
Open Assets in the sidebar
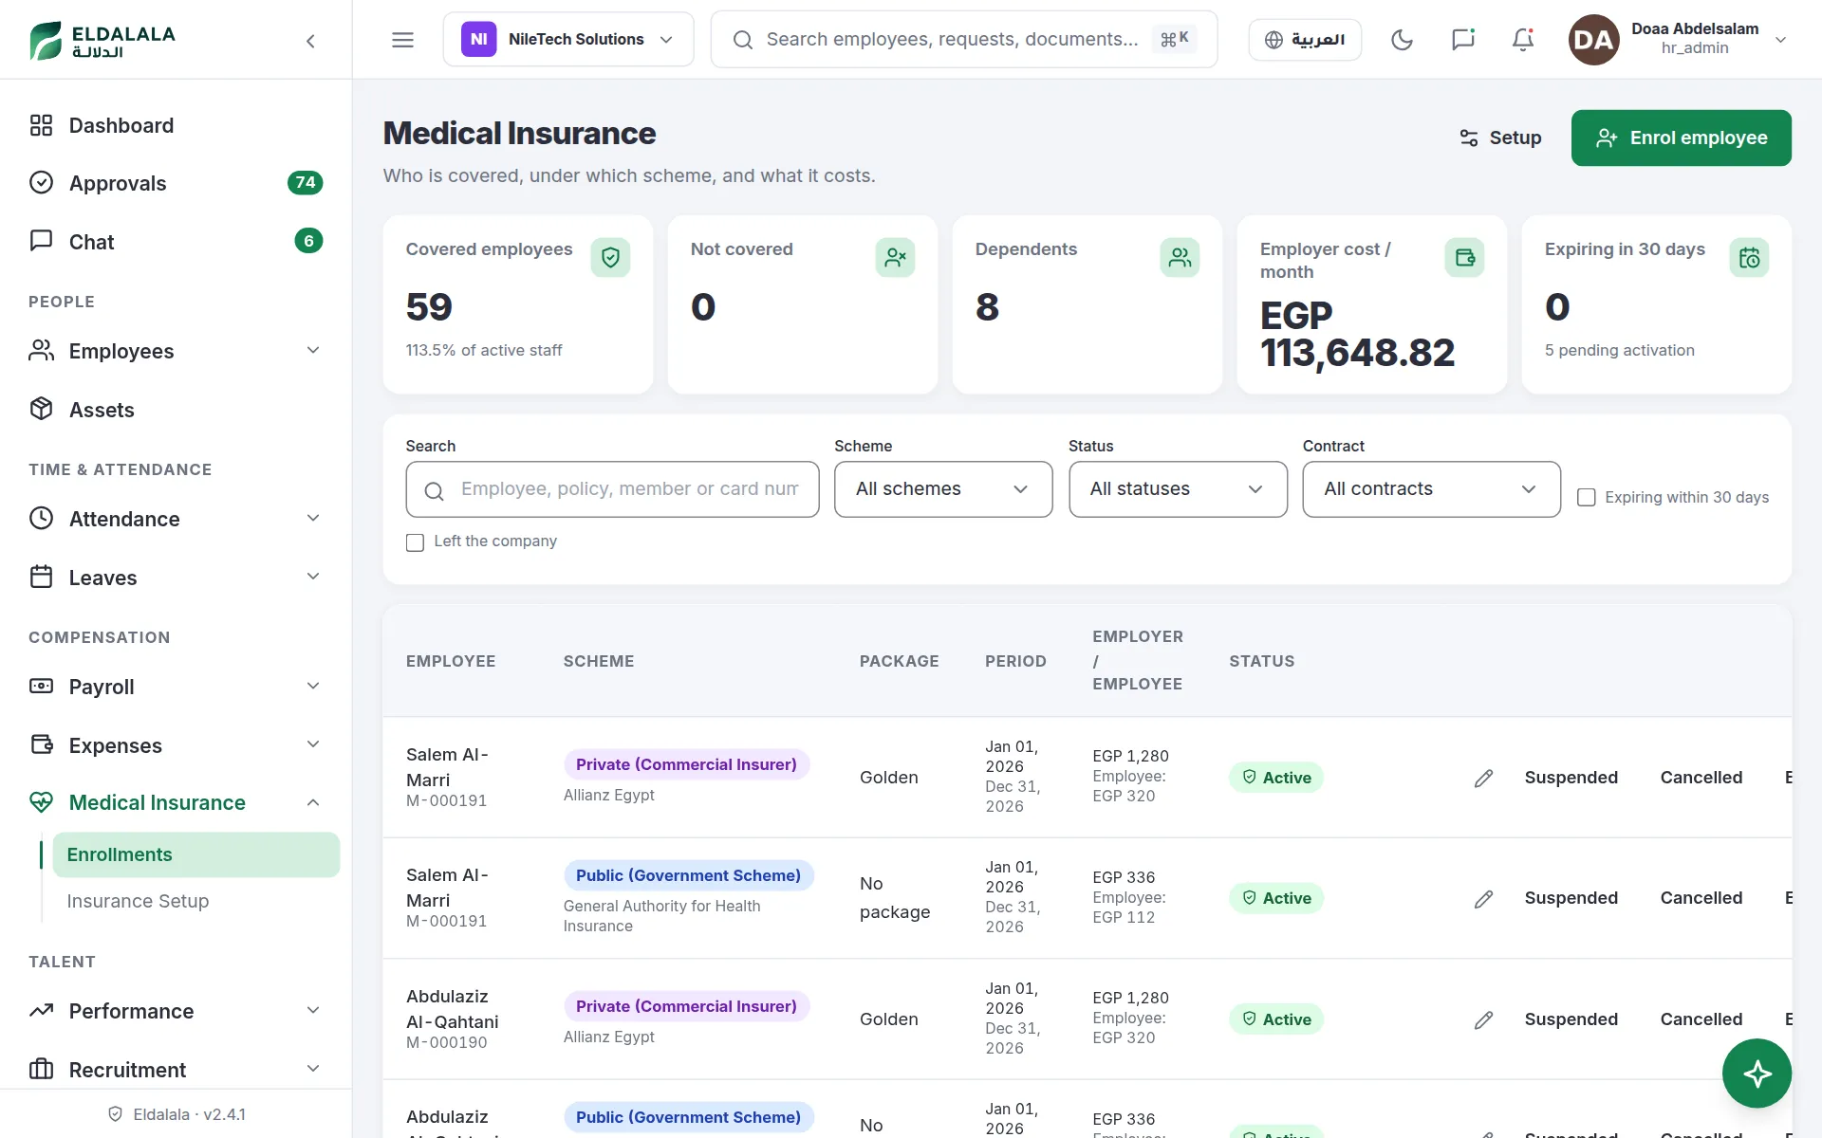(176, 410)
